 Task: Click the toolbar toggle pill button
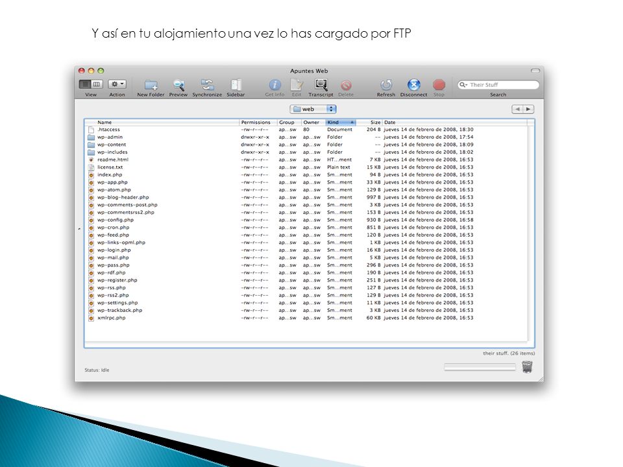(535, 71)
